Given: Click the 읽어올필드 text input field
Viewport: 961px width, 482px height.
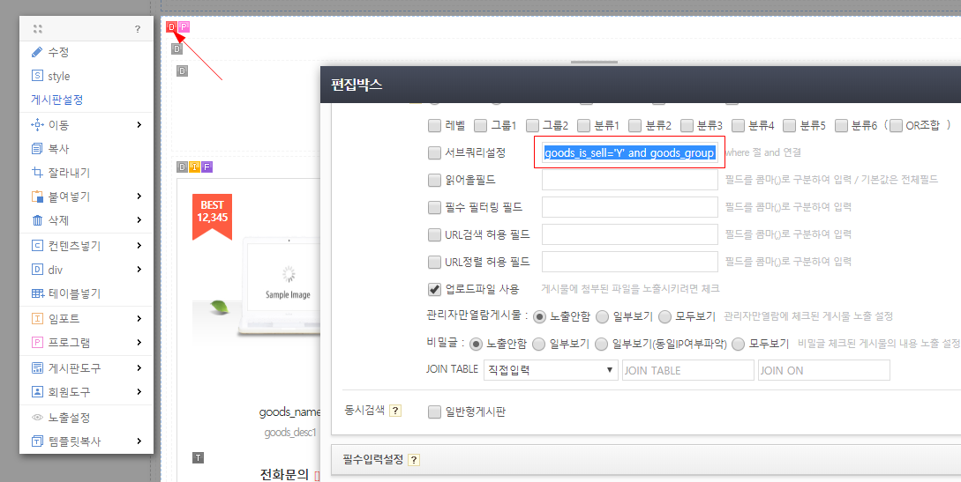Looking at the screenshot, I should pos(629,181).
